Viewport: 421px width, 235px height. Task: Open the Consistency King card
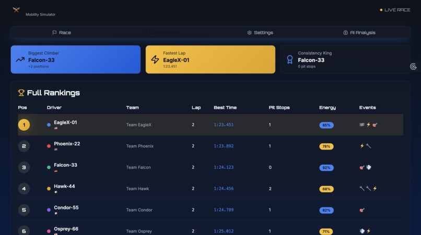click(x=345, y=59)
